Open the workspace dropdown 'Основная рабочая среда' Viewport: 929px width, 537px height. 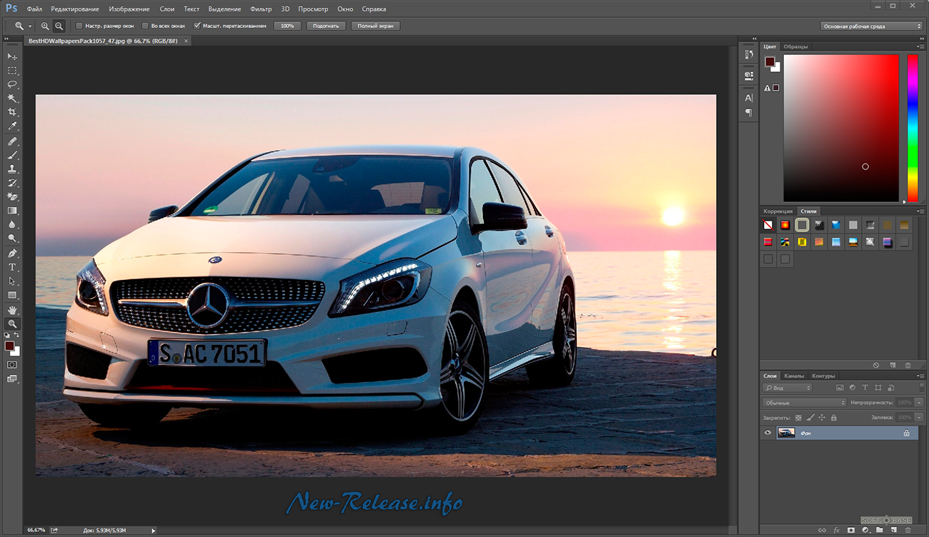(872, 26)
